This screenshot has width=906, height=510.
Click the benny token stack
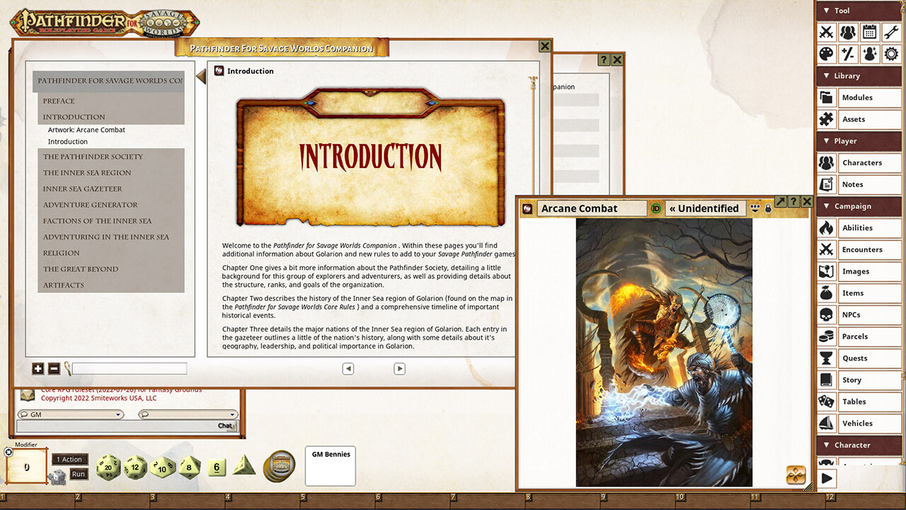[279, 467]
